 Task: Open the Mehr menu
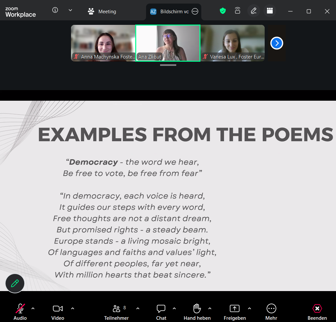(x=271, y=312)
